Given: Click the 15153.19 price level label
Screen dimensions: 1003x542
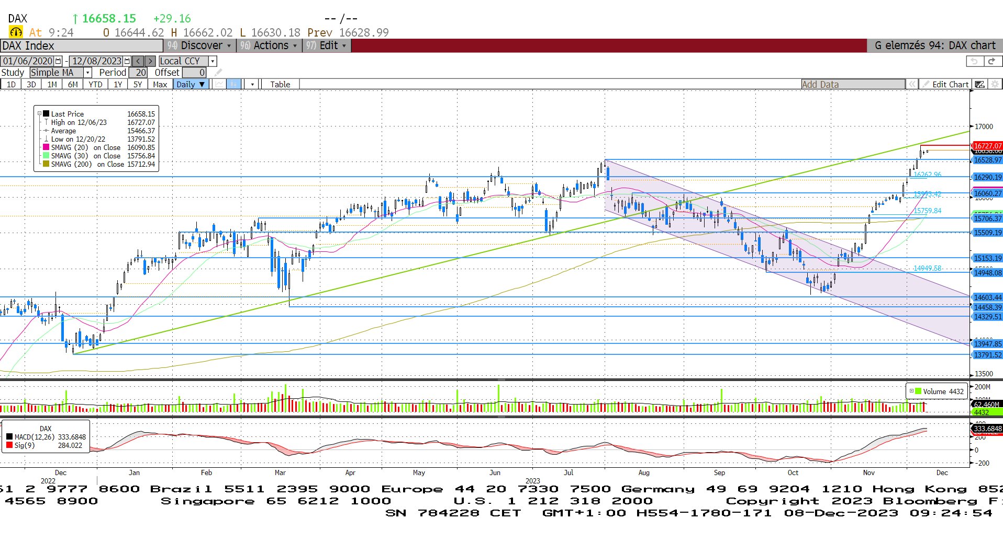Looking at the screenshot, I should [987, 258].
